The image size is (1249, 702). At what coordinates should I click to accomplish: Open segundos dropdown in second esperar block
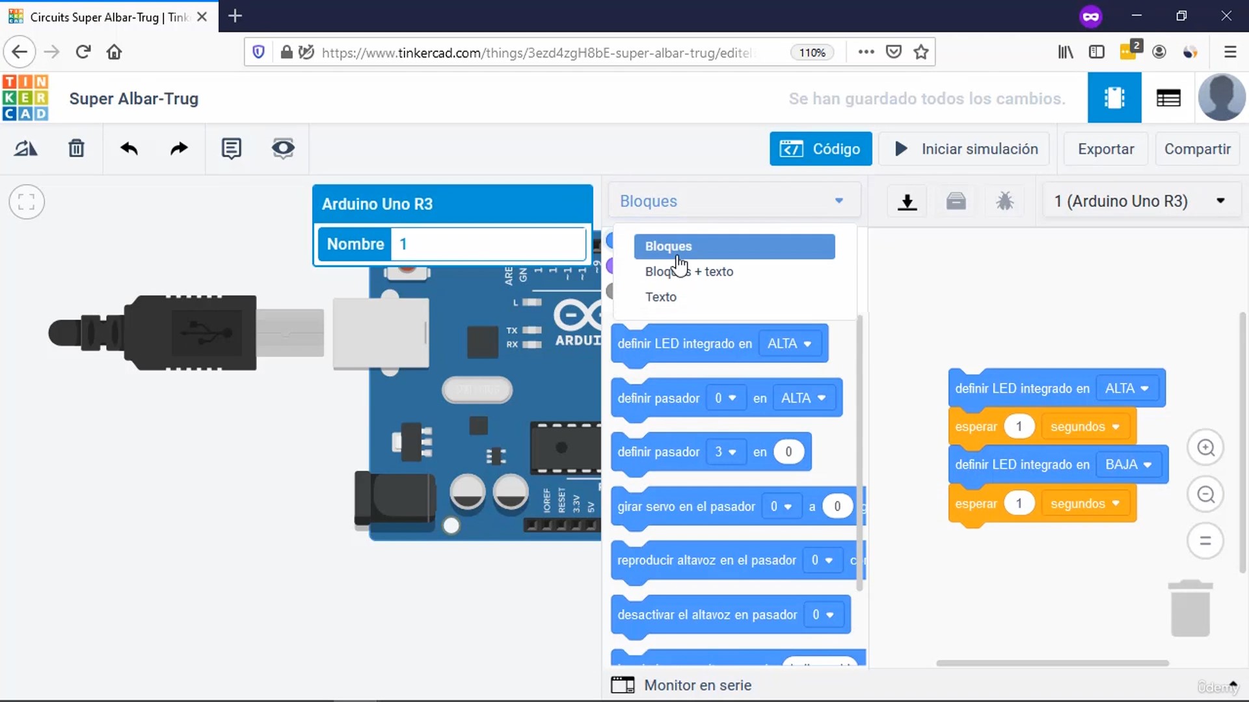coord(1085,504)
